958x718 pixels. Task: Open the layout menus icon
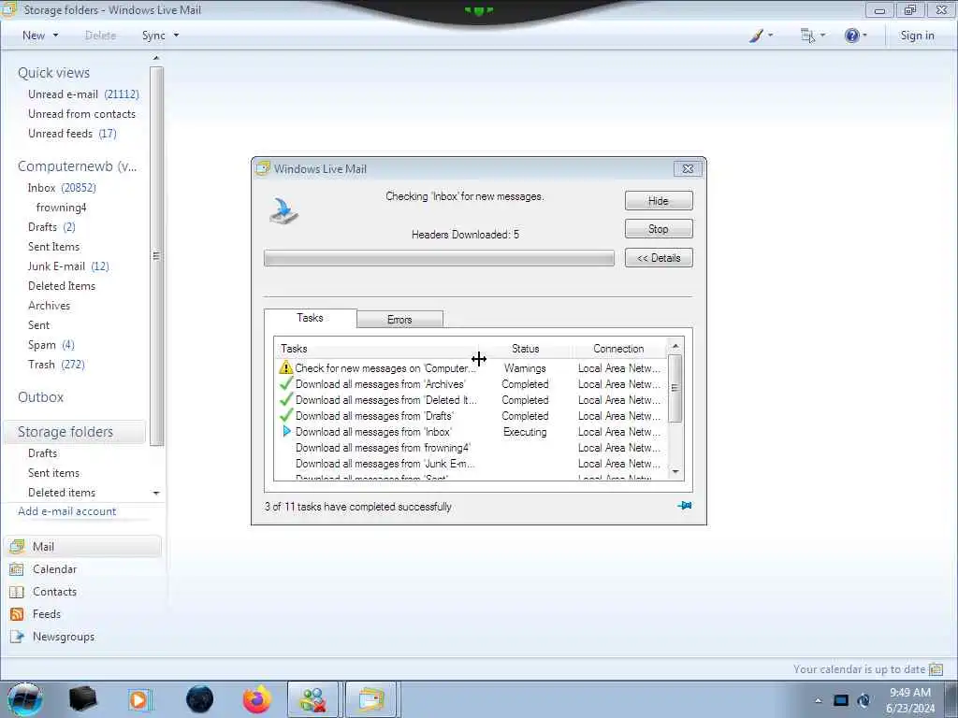click(x=807, y=36)
